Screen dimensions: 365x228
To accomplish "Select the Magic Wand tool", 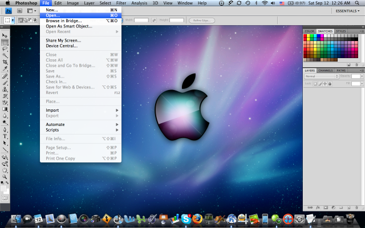I will click(x=5, y=55).
